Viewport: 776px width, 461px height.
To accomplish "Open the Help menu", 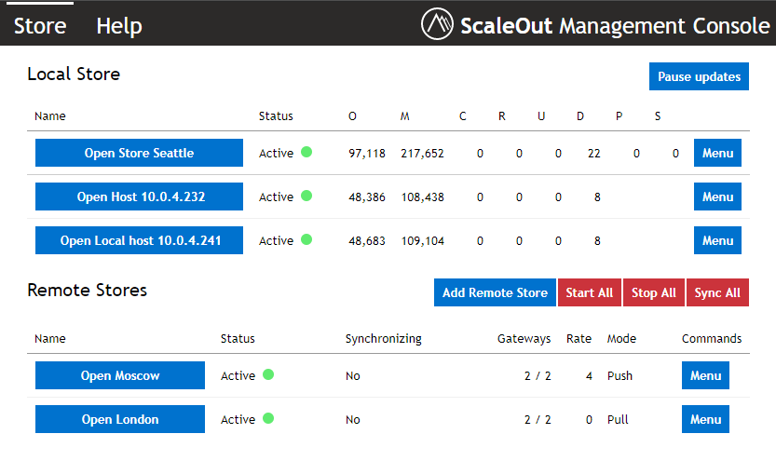I will [119, 26].
